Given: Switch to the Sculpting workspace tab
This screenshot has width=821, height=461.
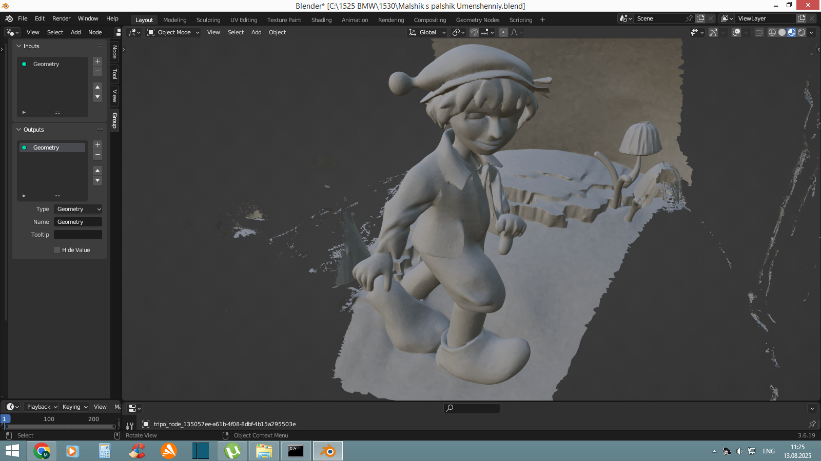Looking at the screenshot, I should [208, 20].
